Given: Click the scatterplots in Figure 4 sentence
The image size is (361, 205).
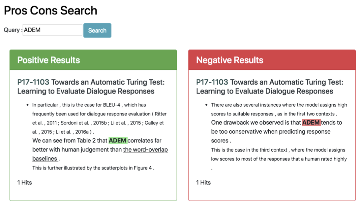Looking at the screenshot, I should click(x=93, y=168).
